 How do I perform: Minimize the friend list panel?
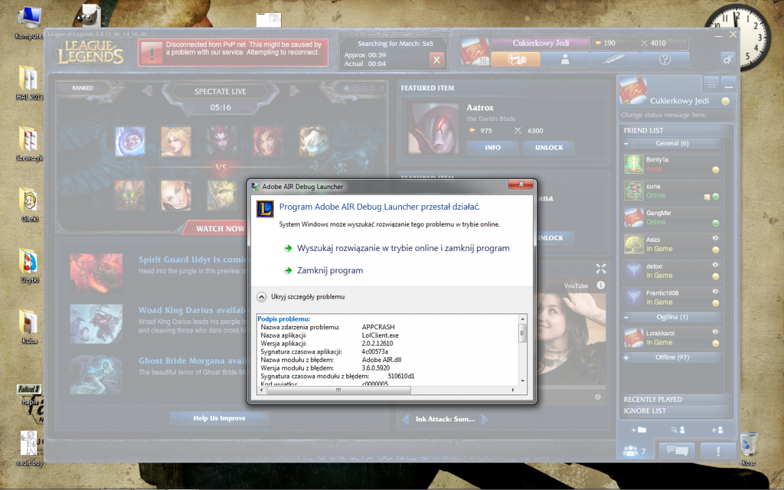(728, 84)
